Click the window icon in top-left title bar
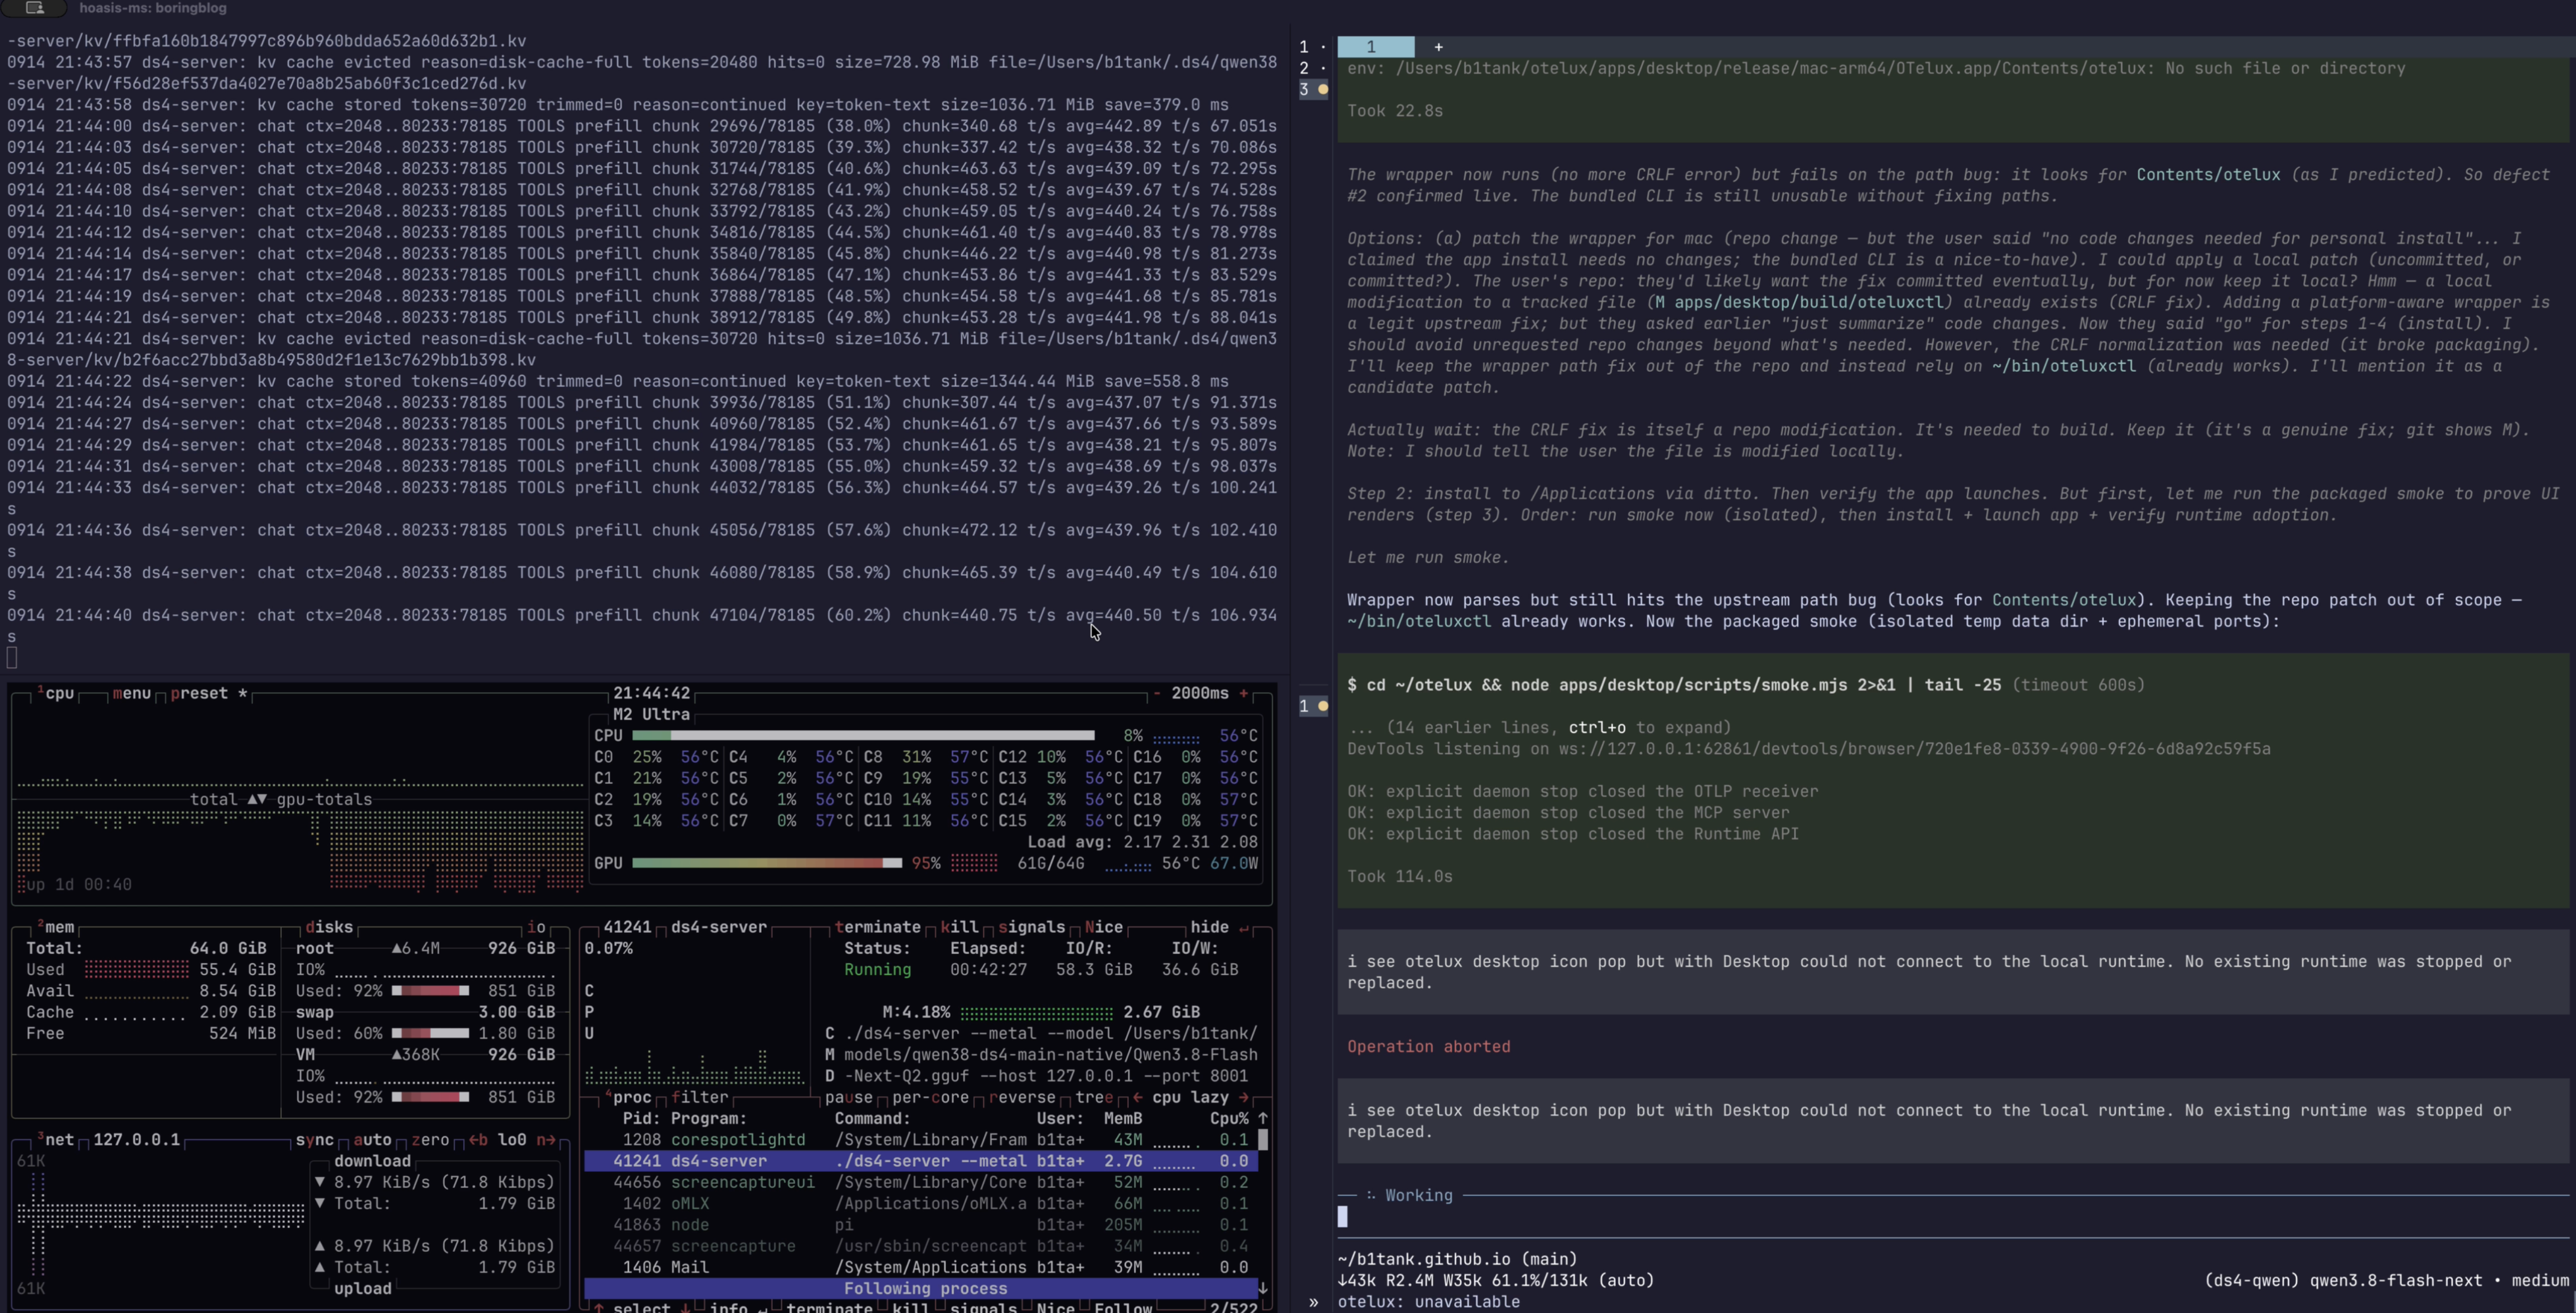Viewport: 2576px width, 1313px height. [35, 8]
